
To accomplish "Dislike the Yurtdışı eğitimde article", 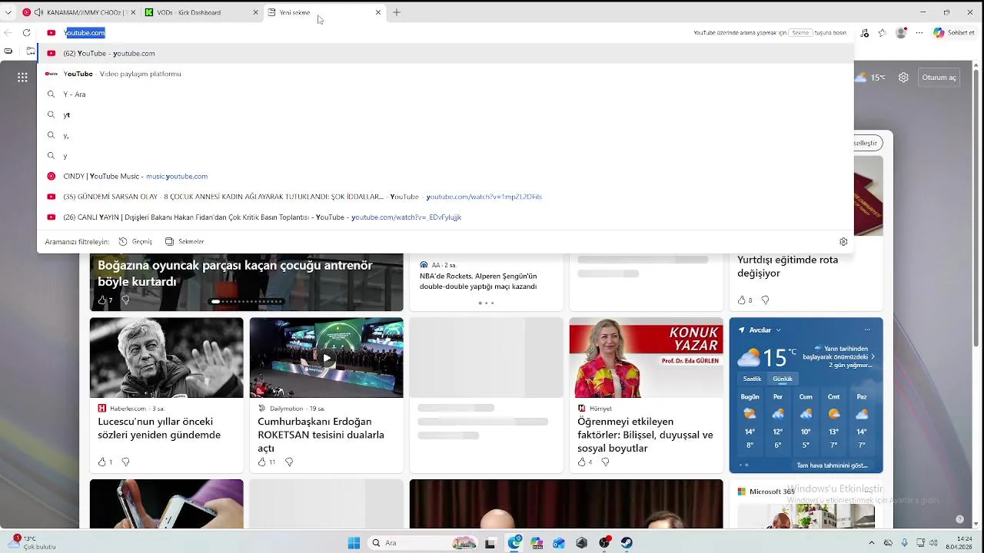I will [x=765, y=300].
